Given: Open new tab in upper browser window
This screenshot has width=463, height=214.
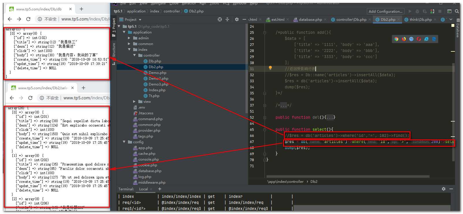Looking at the screenshot, I should tap(81, 9).
